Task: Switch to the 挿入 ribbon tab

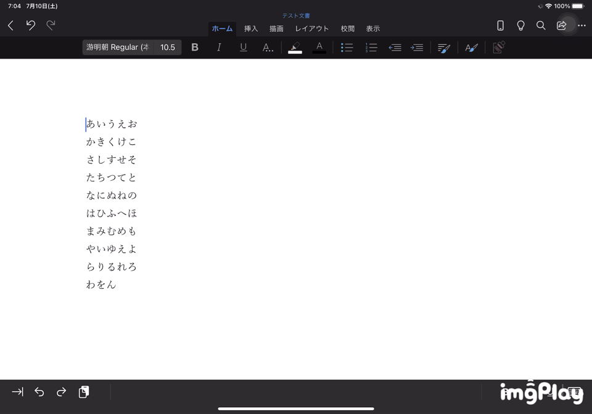Action: [251, 28]
